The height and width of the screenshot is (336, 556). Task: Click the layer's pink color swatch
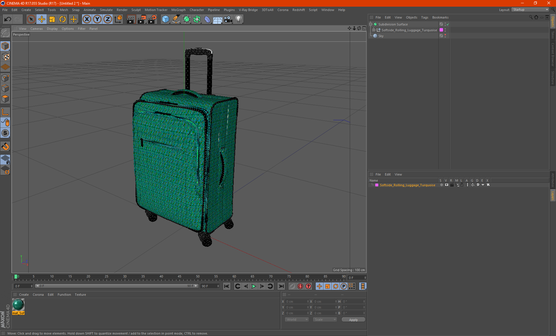click(377, 185)
